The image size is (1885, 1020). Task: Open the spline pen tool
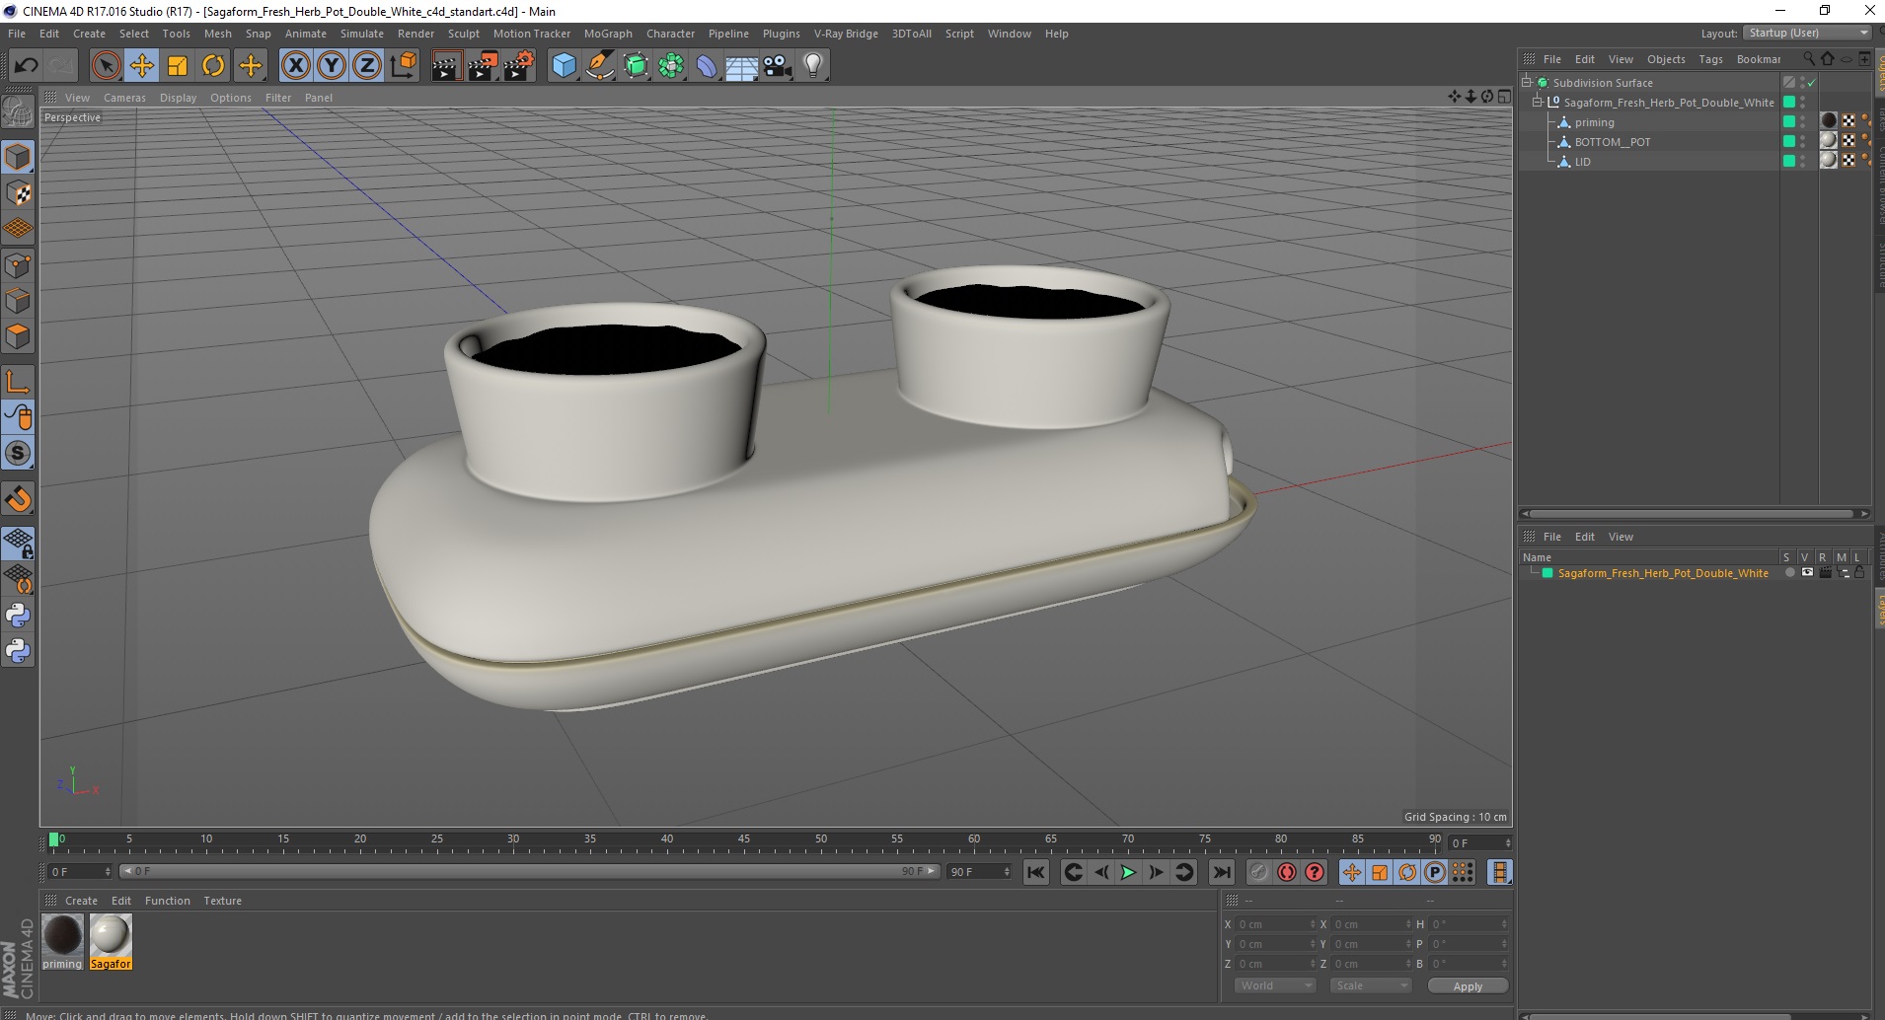(599, 66)
